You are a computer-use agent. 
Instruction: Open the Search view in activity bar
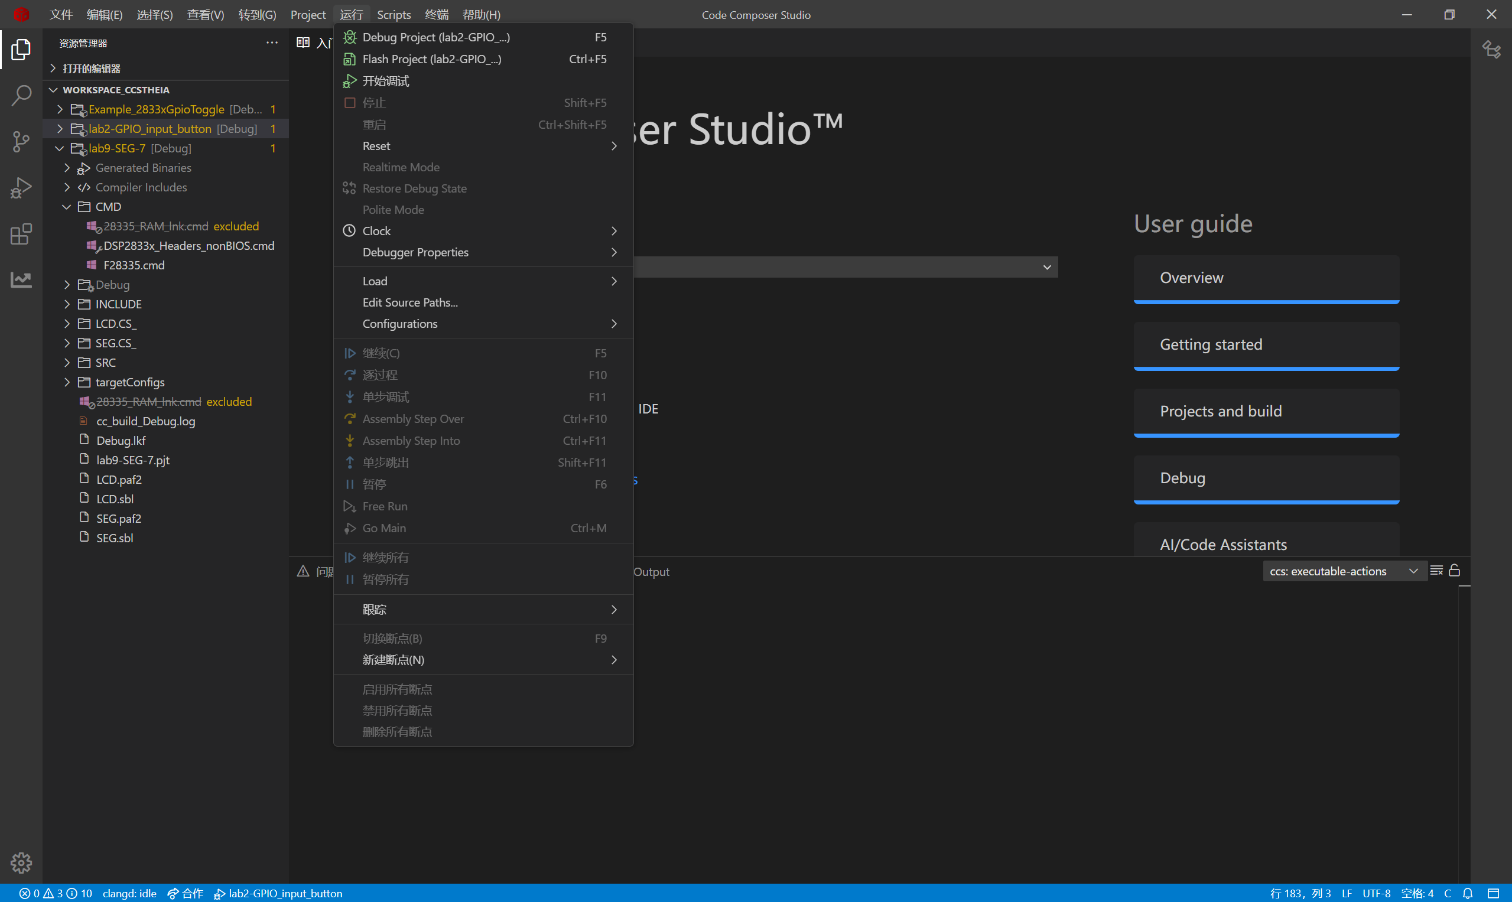[x=21, y=96]
